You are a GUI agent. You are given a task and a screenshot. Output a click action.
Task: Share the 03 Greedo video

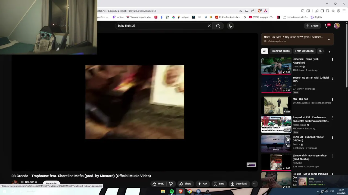[x=185, y=184]
